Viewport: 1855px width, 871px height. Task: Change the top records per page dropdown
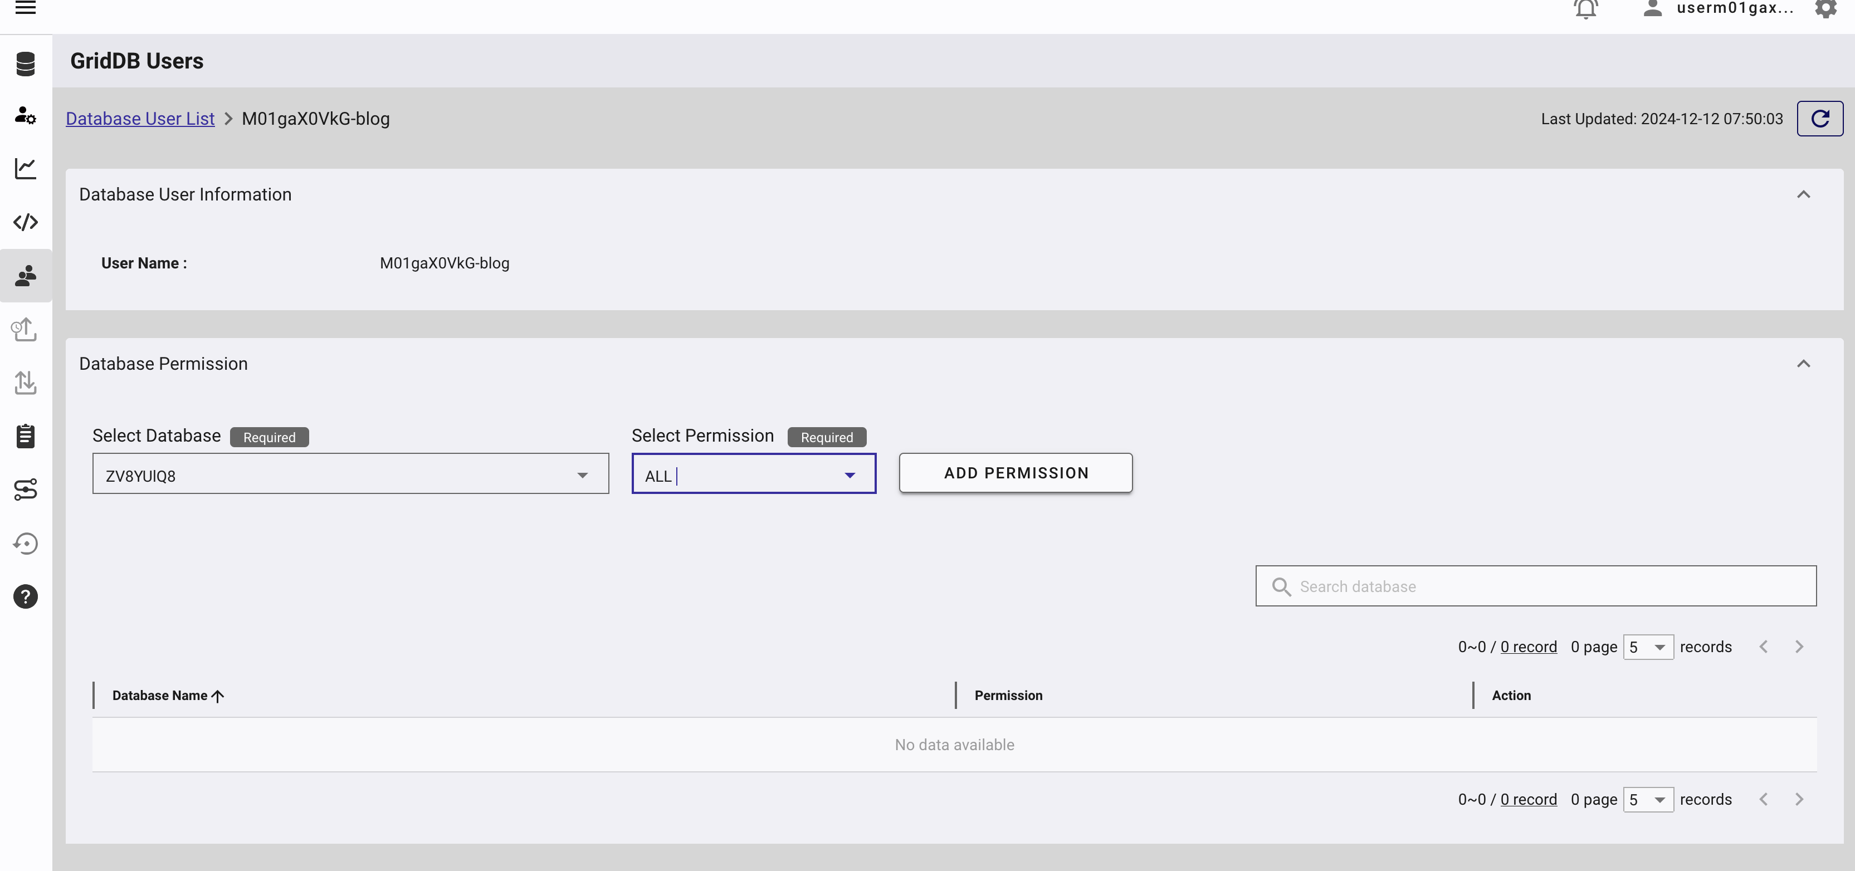(x=1648, y=647)
